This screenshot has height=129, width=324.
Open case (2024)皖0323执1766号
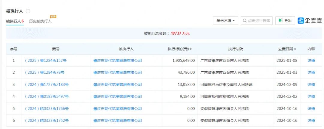pos(46,109)
